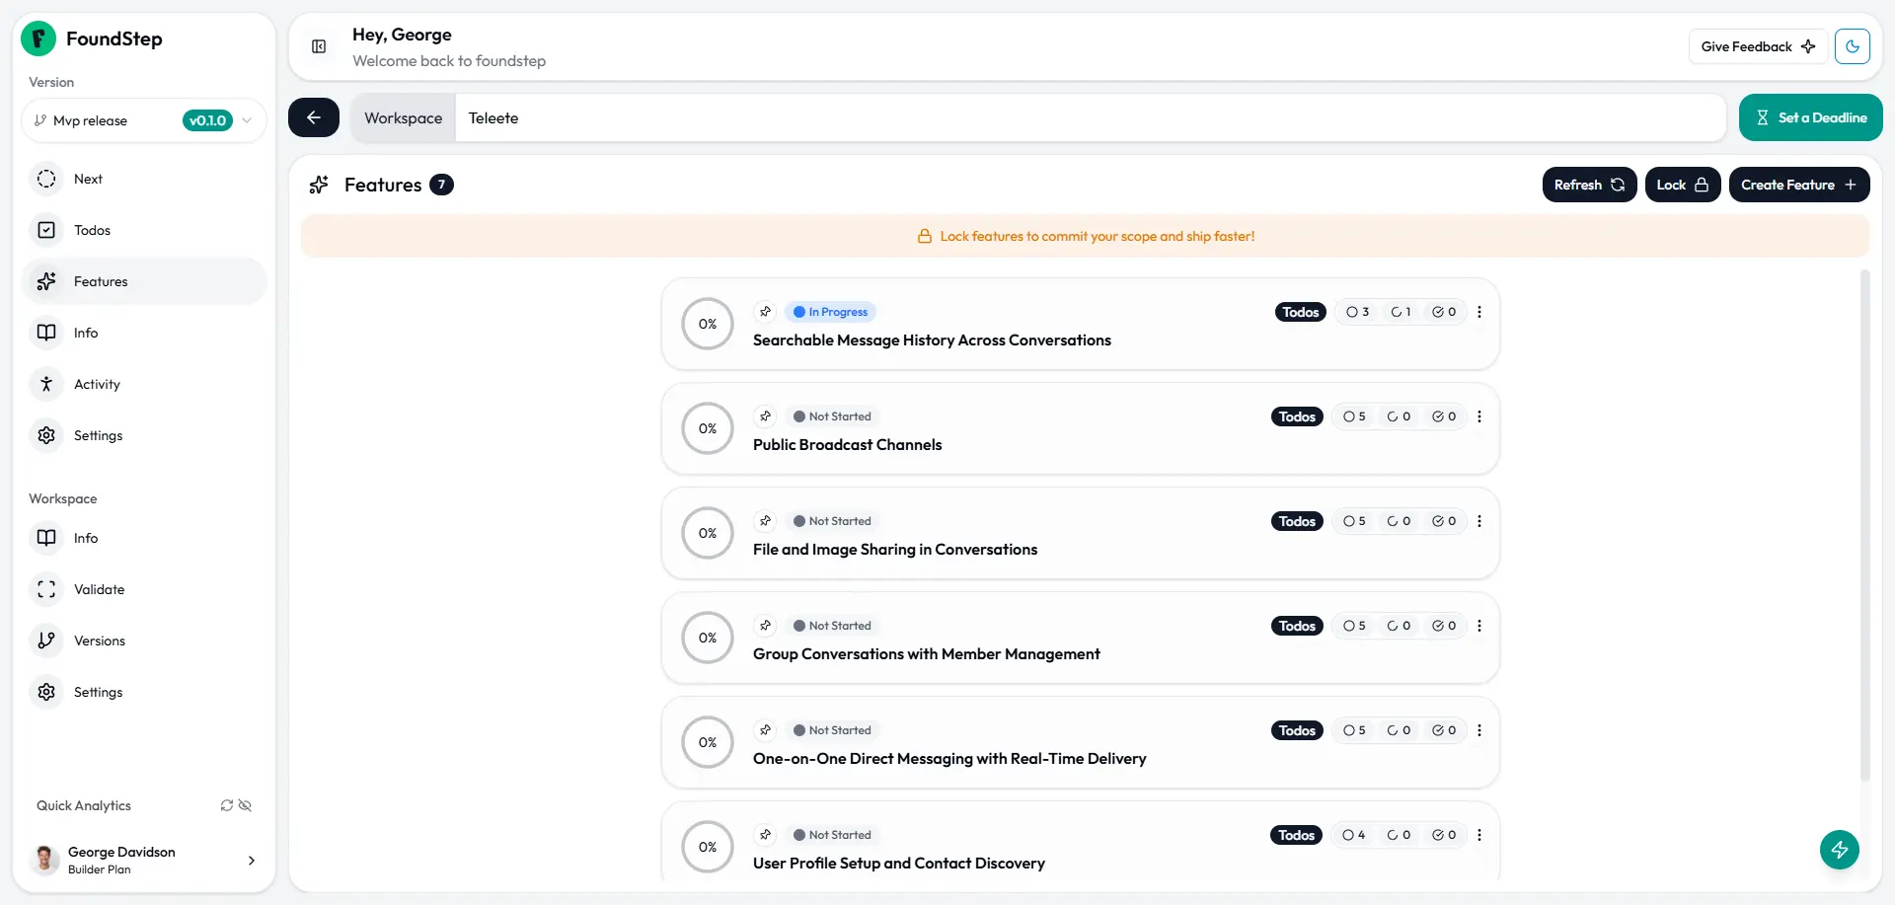The height and width of the screenshot is (905, 1895).
Task: Open Todos in the sidebar
Action: [x=144, y=230]
